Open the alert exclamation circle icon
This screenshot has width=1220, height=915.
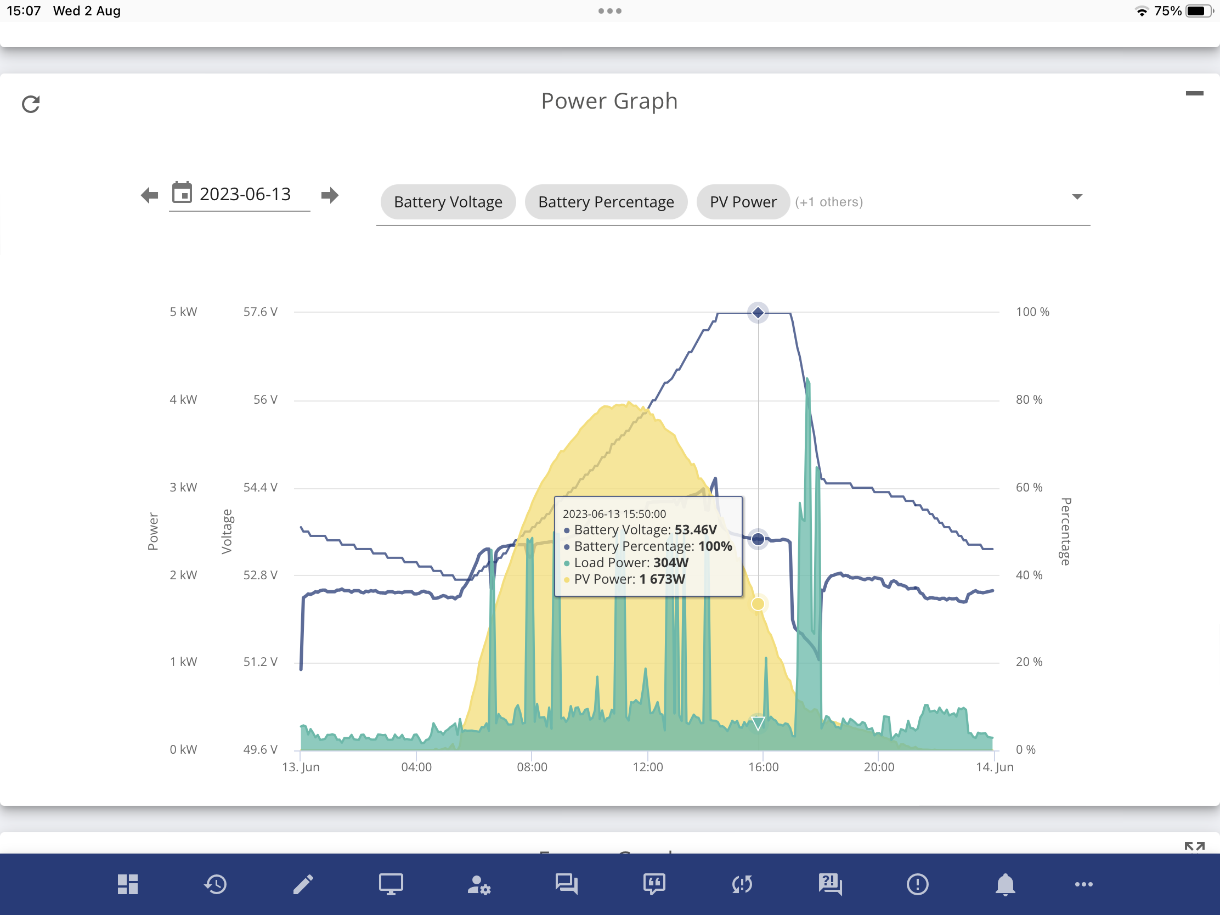[917, 885]
